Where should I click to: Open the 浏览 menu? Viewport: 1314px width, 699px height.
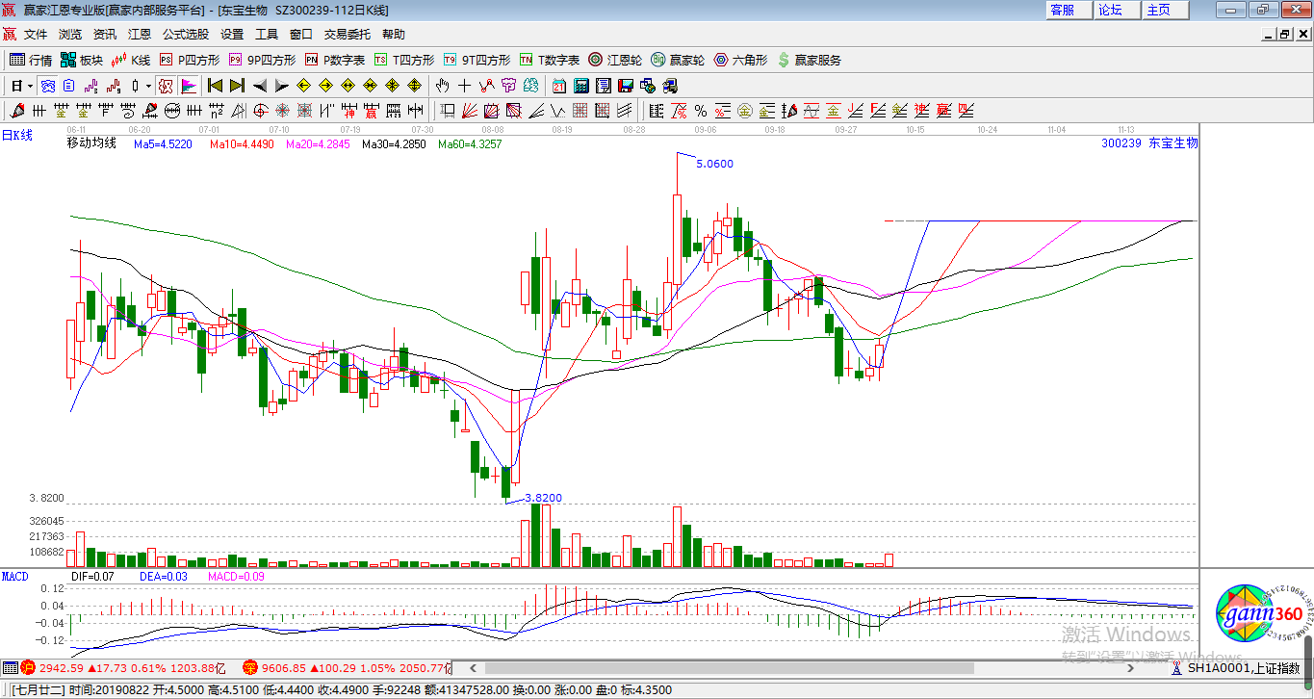(x=70, y=35)
